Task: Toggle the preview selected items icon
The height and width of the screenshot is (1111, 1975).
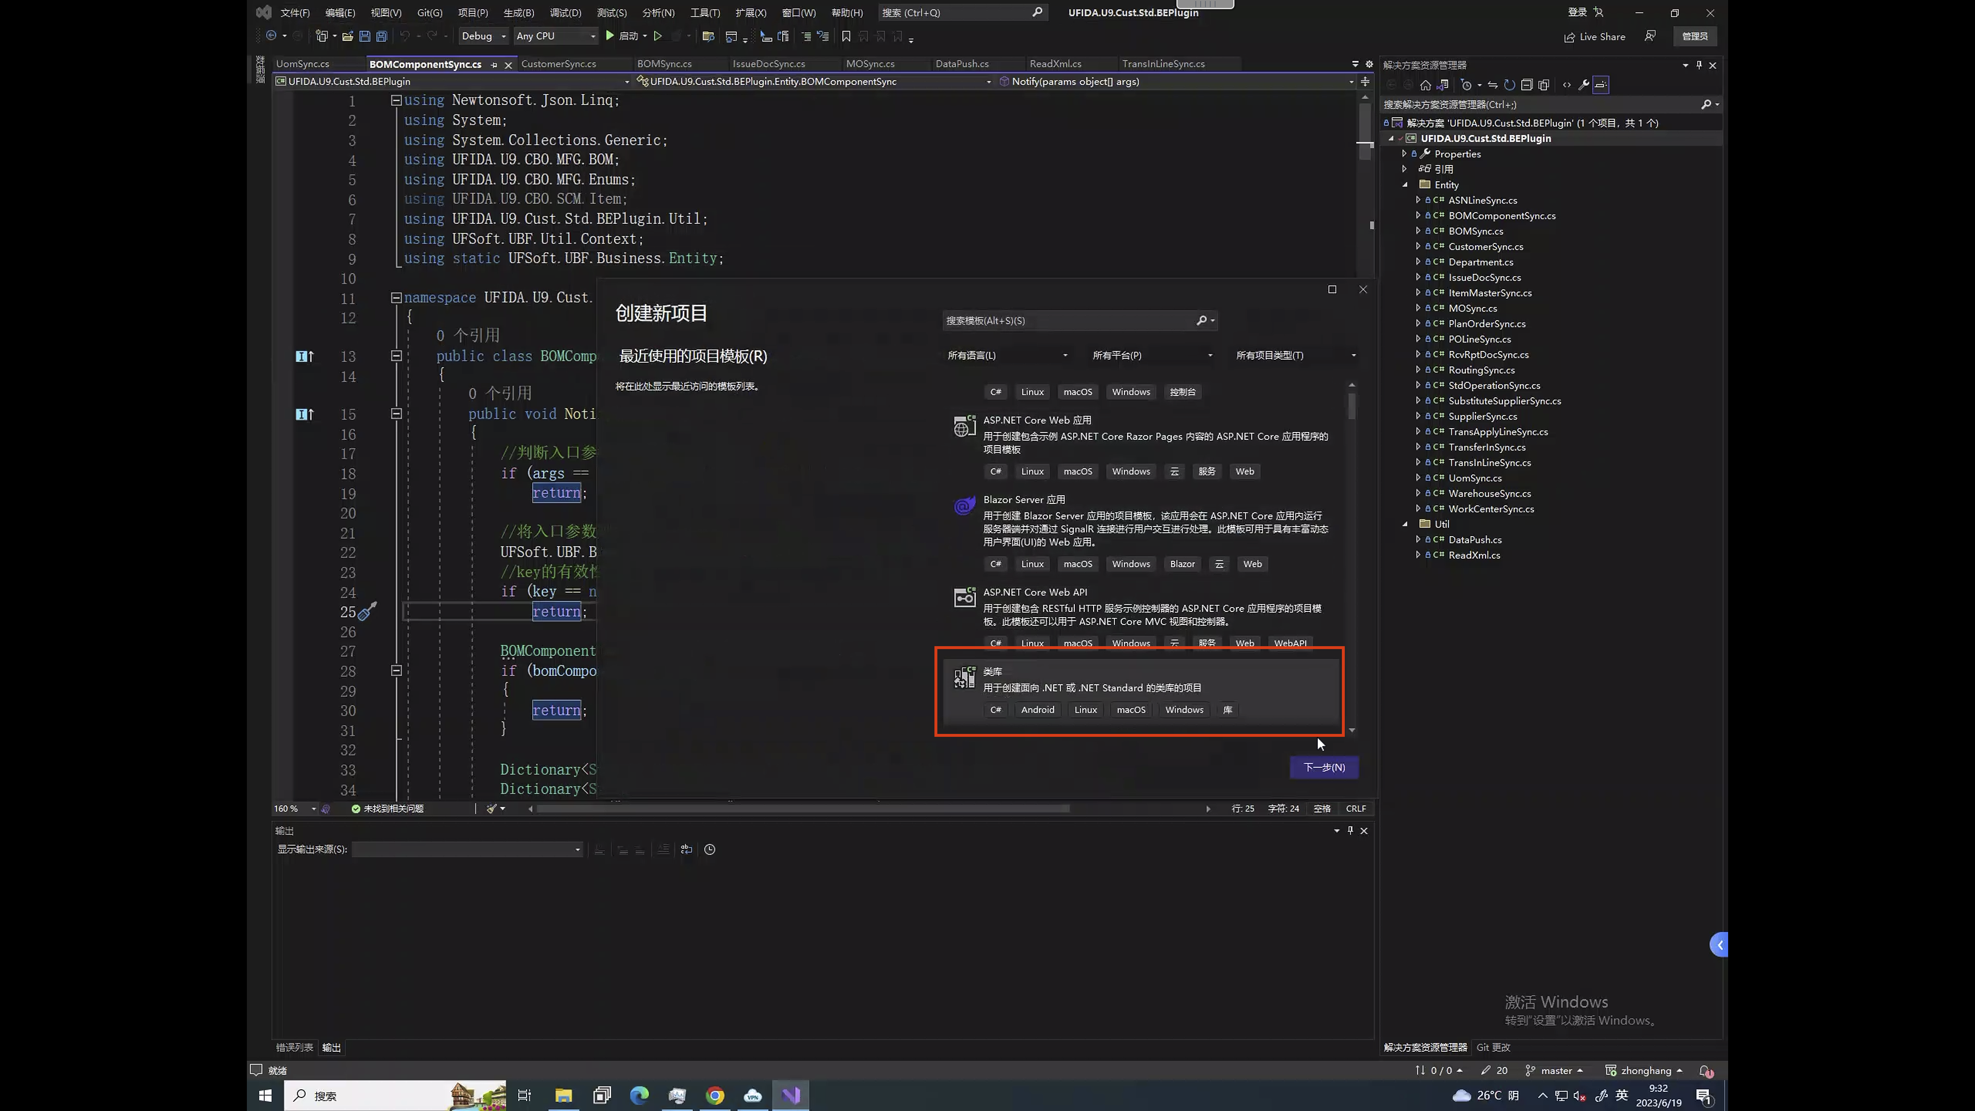Action: click(x=1601, y=85)
